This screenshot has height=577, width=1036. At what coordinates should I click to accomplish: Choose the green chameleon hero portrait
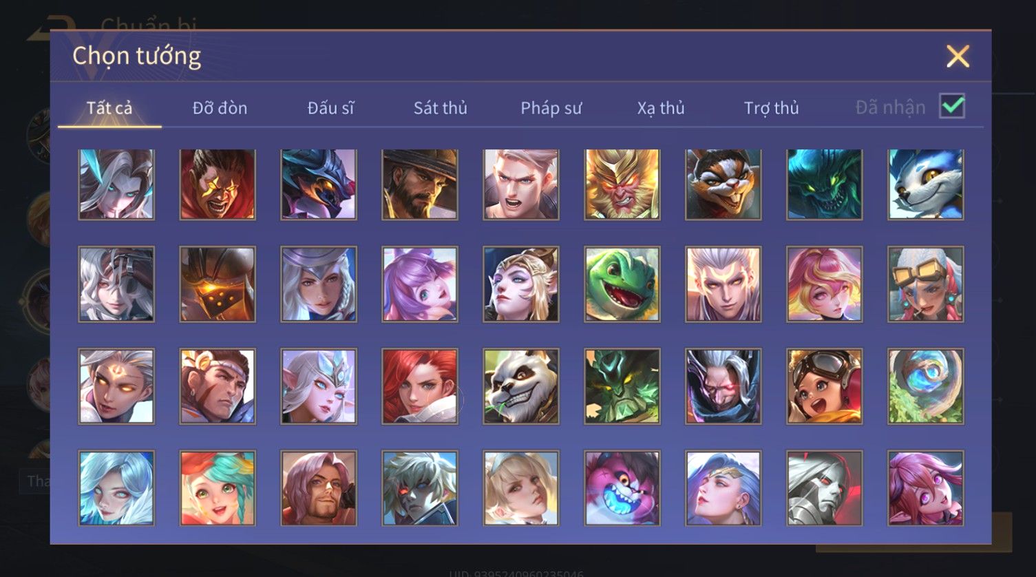[x=622, y=284]
